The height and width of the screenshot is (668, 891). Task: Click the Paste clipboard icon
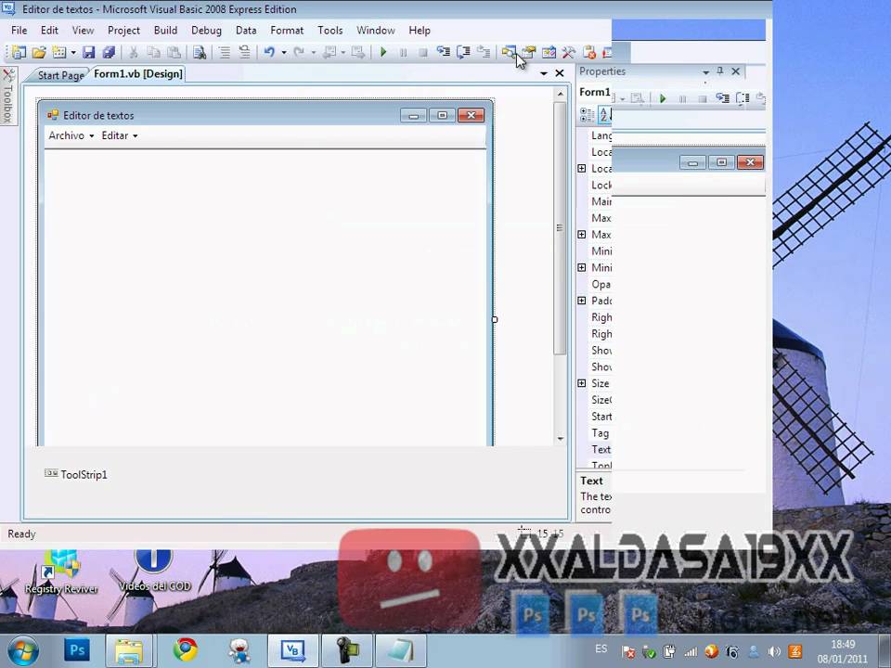click(x=174, y=52)
